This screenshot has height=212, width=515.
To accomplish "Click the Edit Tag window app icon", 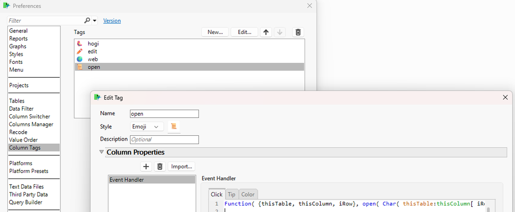I will (97, 97).
